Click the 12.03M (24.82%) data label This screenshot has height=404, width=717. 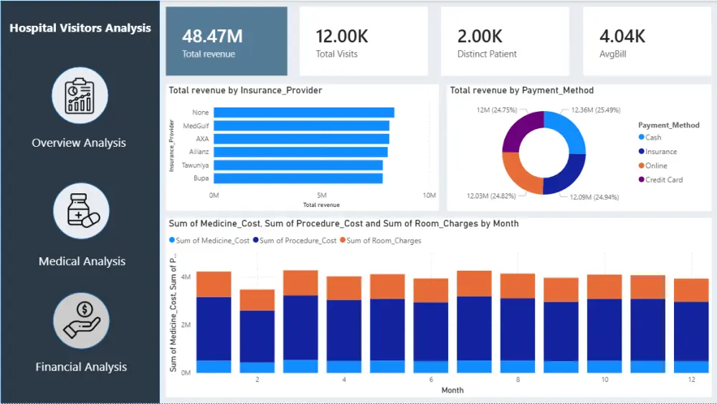point(491,196)
